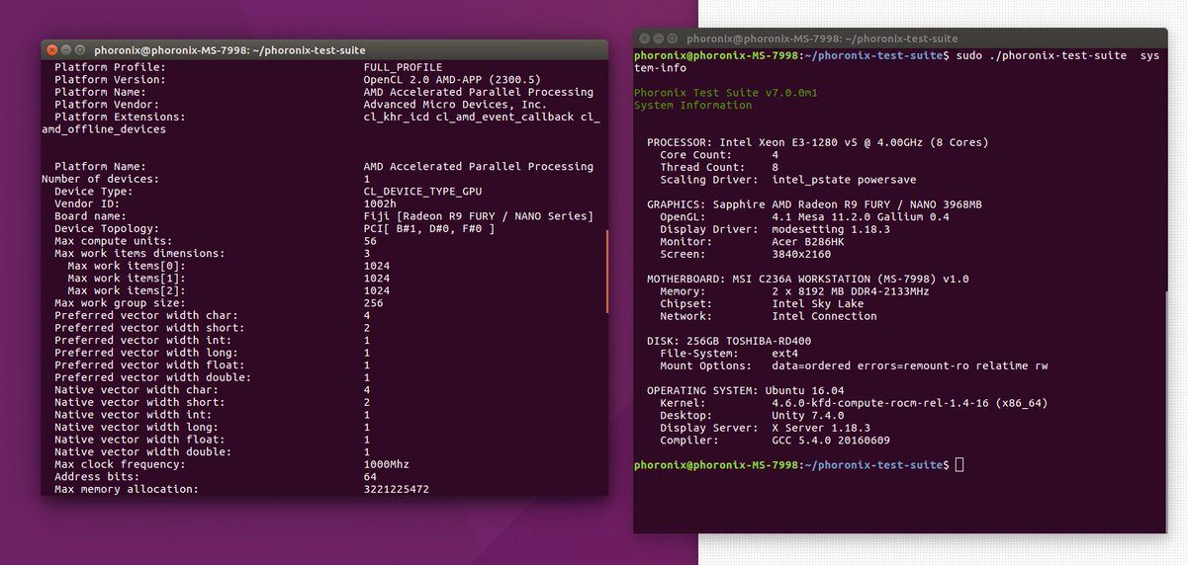Click 'sudo ./phoronix-test-suite' command text
1187x565 pixels.
coord(1043,55)
